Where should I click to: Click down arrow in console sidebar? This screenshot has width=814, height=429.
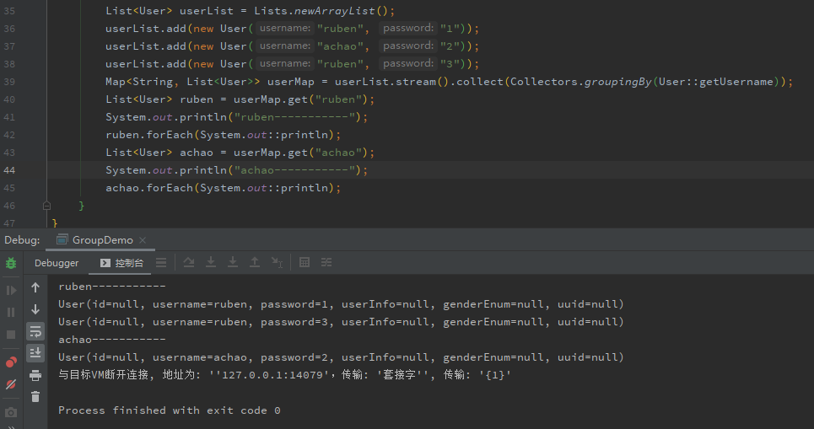35,309
